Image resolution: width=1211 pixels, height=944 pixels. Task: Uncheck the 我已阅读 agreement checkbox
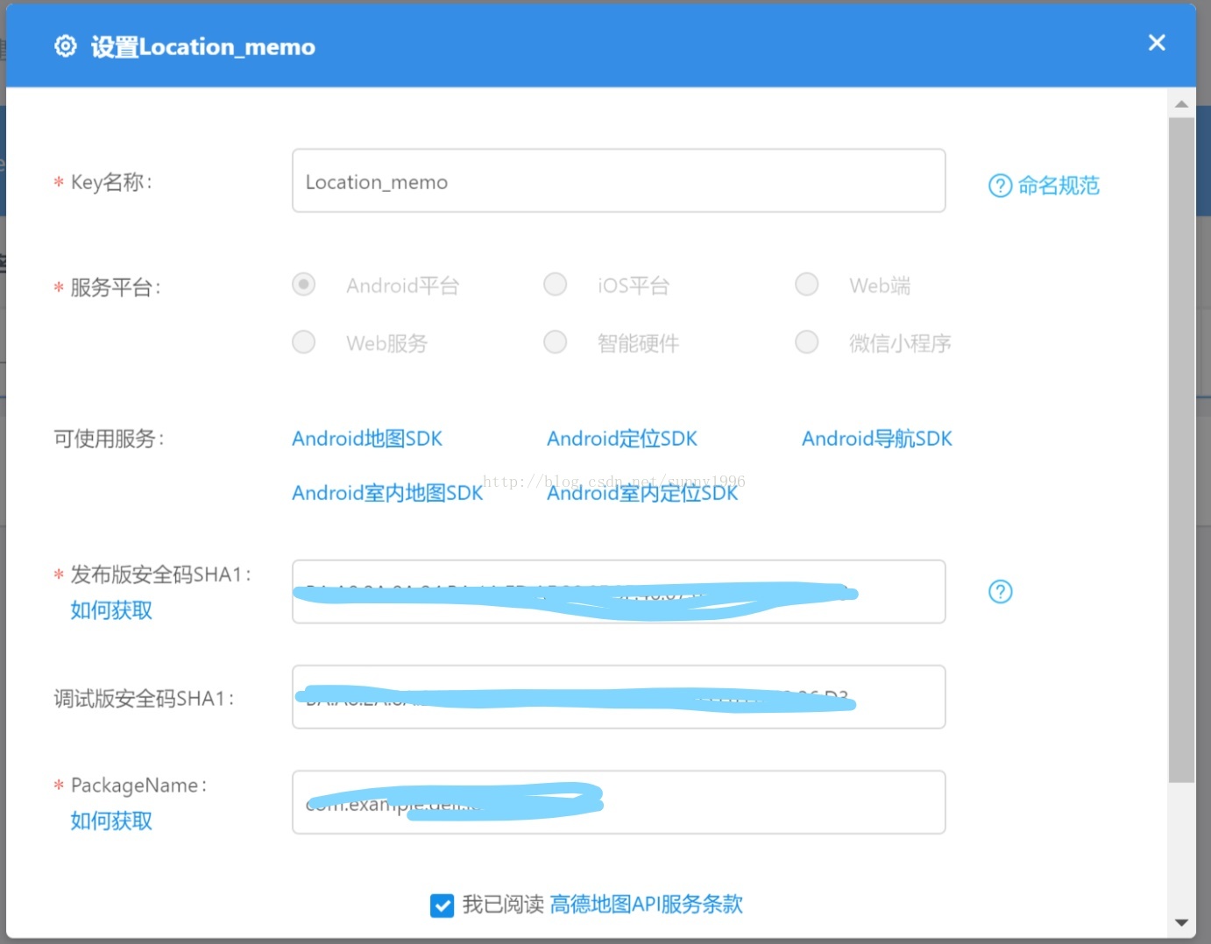(x=443, y=905)
